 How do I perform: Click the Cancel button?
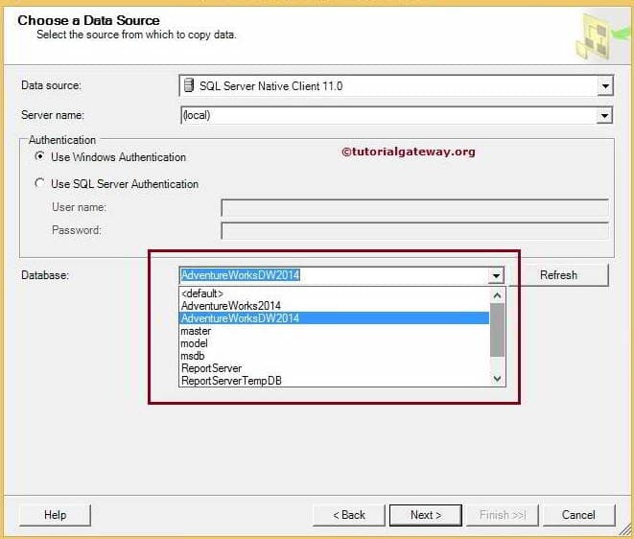[x=578, y=515]
